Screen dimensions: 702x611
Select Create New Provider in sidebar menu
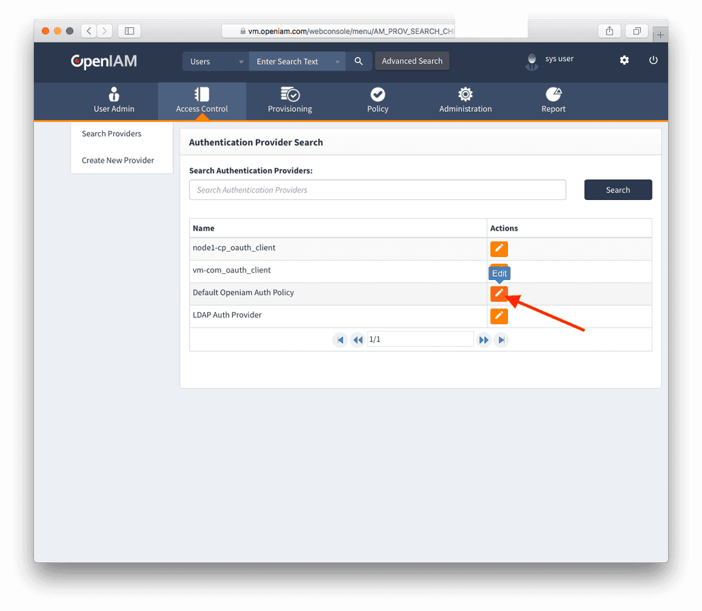[x=117, y=160]
